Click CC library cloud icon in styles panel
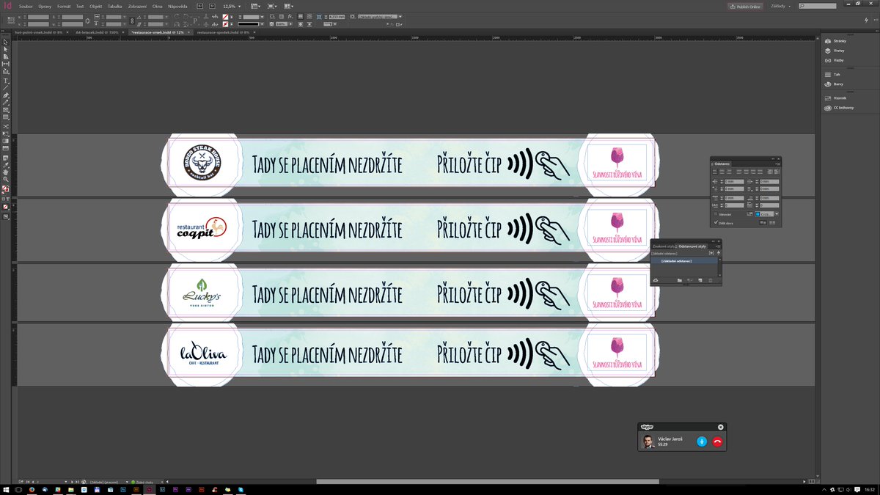The width and height of the screenshot is (880, 495). pos(655,280)
